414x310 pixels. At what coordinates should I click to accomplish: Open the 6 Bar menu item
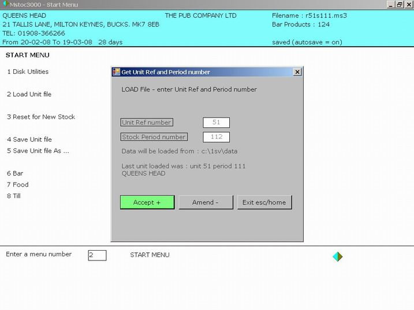point(15,173)
